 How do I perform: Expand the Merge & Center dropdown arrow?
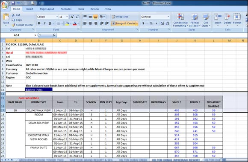point(137,23)
